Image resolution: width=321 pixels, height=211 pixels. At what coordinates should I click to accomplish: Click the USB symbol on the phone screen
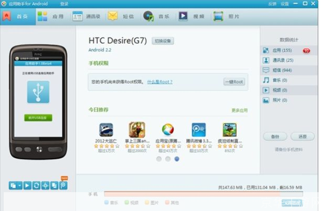click(38, 92)
